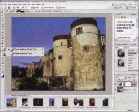Click the Save icon in shortcuts bar
139x112 pixels.
tap(9, 8)
